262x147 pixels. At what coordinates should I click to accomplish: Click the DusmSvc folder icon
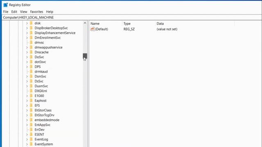click(31, 86)
